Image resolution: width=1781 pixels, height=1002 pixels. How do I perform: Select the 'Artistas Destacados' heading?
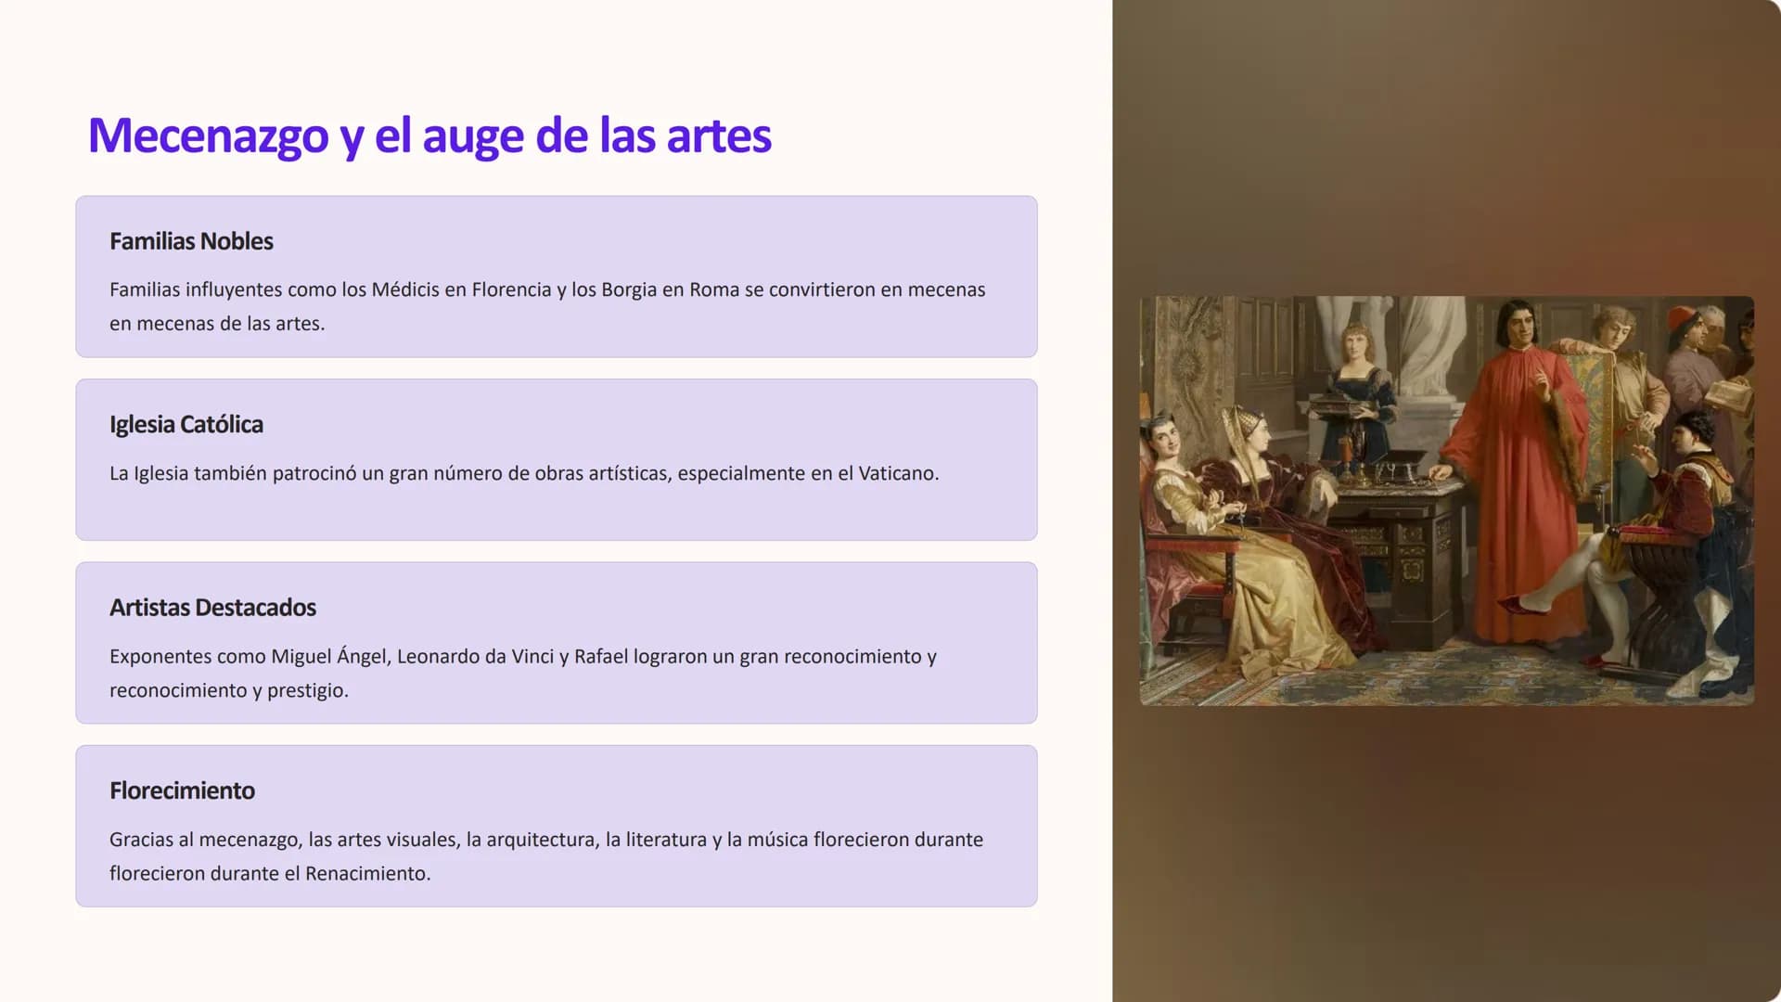tap(212, 608)
